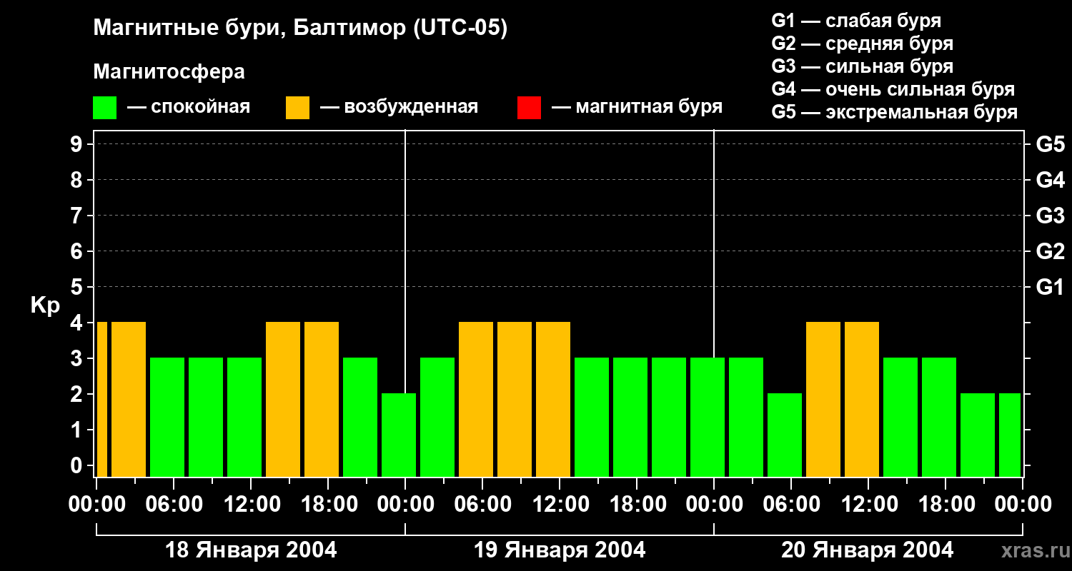Viewport: 1072px width, 571px height.
Task: Click the right axis "G2" level label
Action: pos(1050,252)
